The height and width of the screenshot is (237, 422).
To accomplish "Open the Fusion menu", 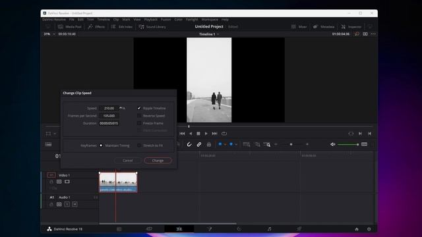I will click(x=166, y=19).
